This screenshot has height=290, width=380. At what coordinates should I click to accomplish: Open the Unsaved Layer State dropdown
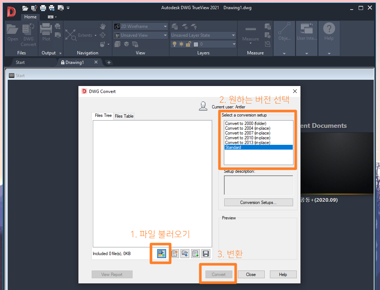233,35
